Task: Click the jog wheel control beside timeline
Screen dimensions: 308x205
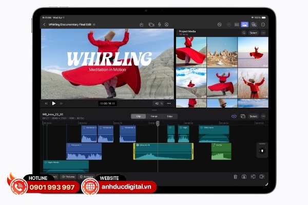Action: pos(262,151)
